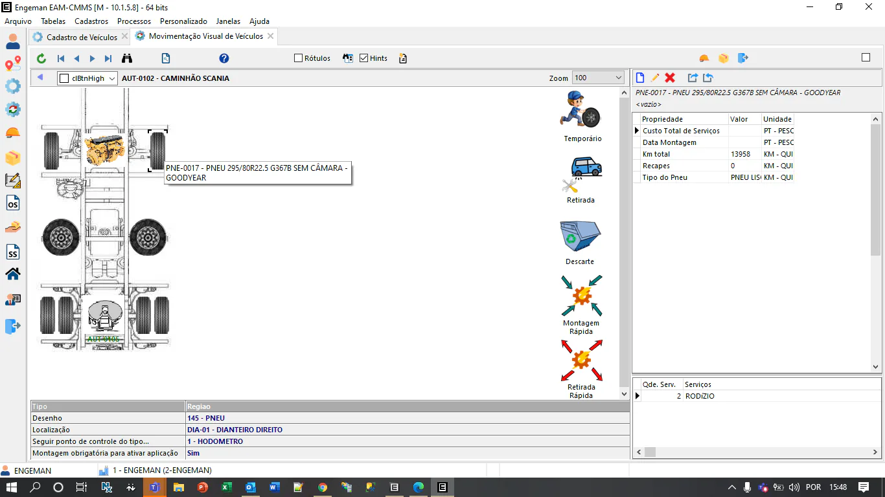Image resolution: width=885 pixels, height=497 pixels.
Task: Edit tire with the pencil icon
Action: pyautogui.click(x=655, y=78)
